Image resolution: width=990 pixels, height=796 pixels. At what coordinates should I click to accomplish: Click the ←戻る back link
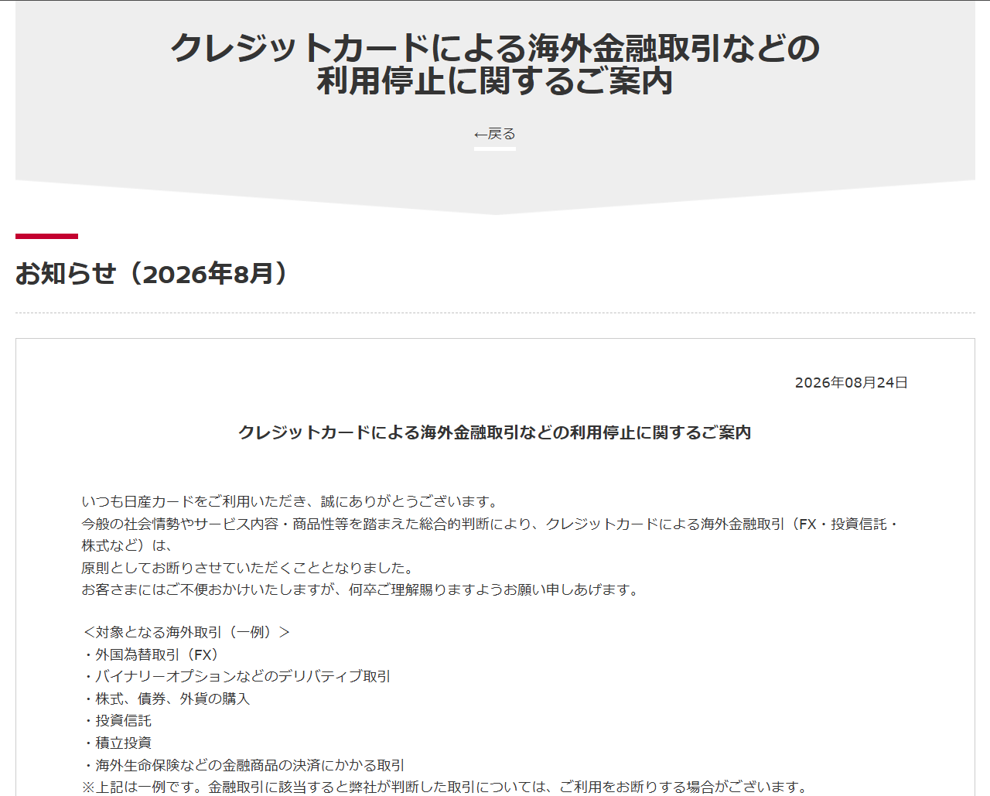click(495, 134)
